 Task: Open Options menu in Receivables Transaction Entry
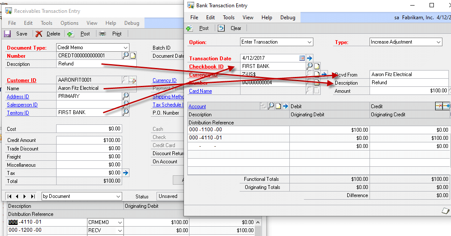tap(69, 23)
